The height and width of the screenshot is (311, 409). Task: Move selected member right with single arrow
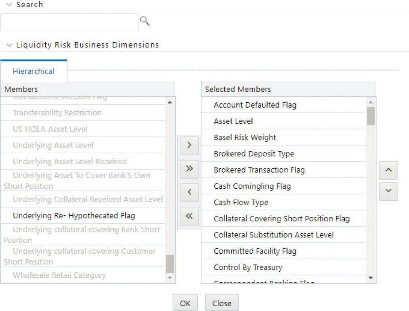[190, 145]
